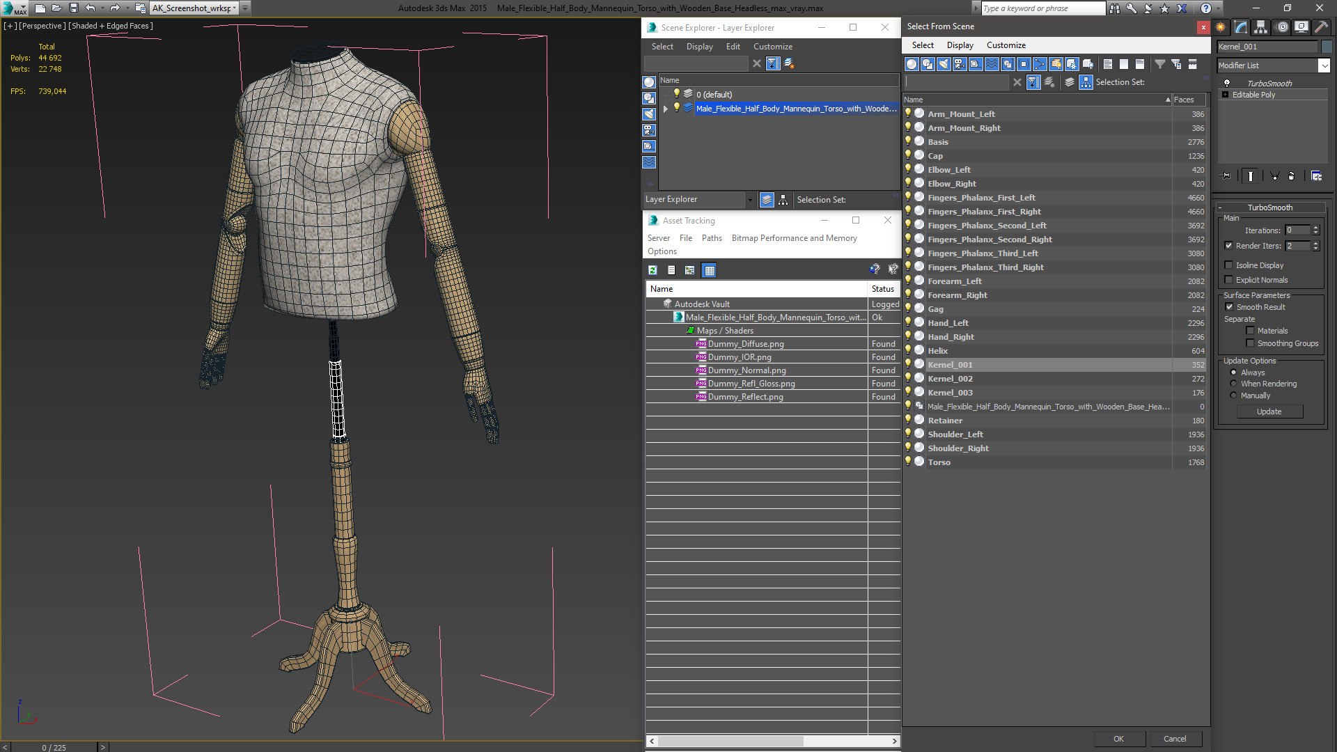1337x752 pixels.
Task: Enable the Isoline Display checkbox
Action: point(1229,265)
